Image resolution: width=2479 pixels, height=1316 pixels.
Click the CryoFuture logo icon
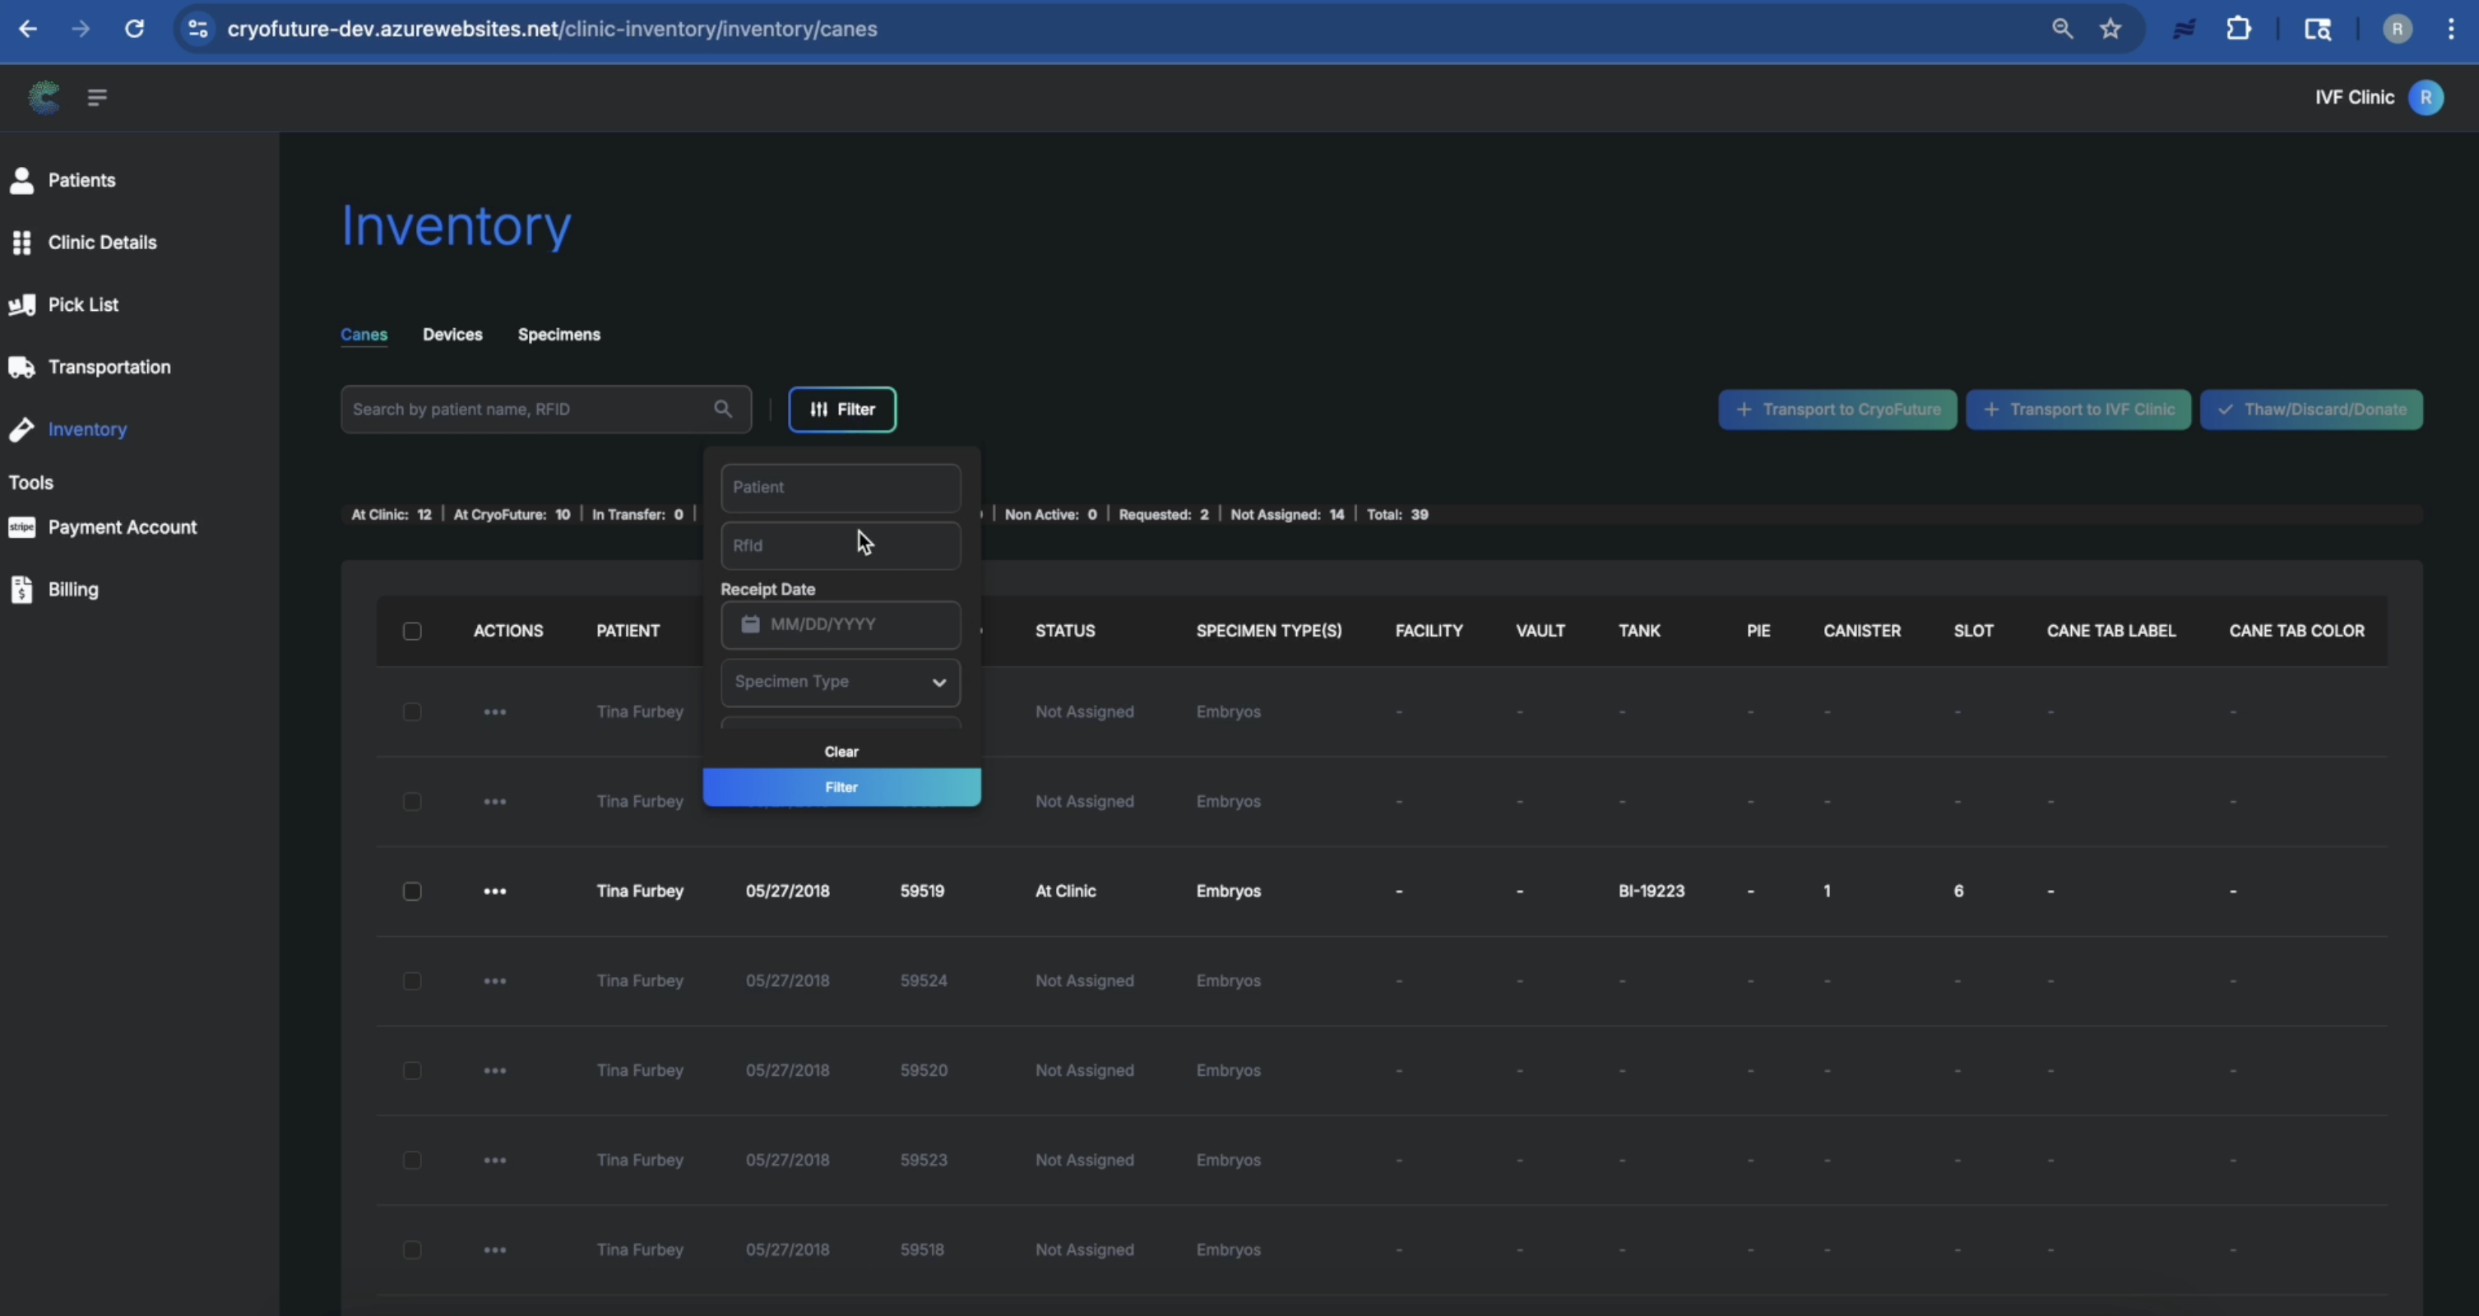click(x=44, y=97)
